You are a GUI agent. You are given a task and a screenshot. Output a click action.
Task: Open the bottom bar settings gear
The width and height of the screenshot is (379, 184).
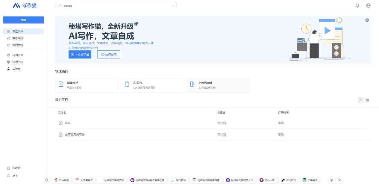click(x=332, y=180)
